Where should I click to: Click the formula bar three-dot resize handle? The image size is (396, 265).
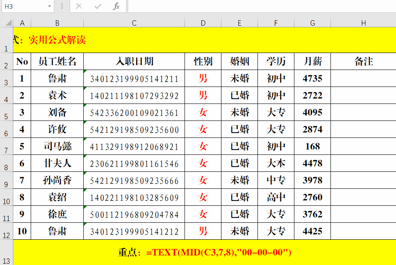point(62,6)
